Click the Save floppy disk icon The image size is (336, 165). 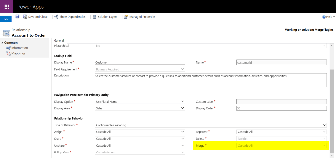pos(17,17)
